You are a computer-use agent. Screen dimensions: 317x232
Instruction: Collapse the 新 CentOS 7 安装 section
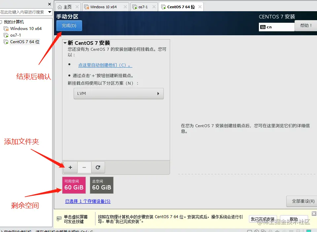point(65,43)
